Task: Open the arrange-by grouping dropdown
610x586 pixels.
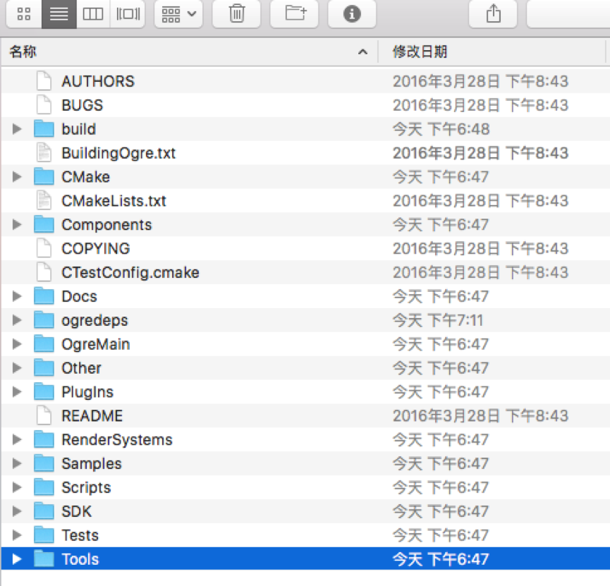Action: 178,14
